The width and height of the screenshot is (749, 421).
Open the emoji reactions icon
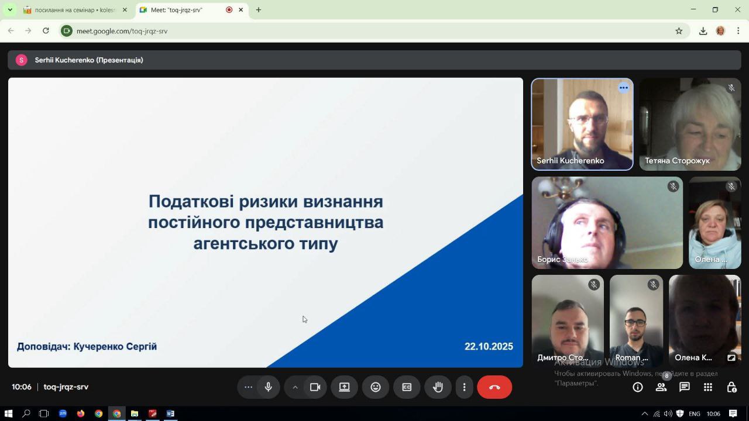pos(376,387)
